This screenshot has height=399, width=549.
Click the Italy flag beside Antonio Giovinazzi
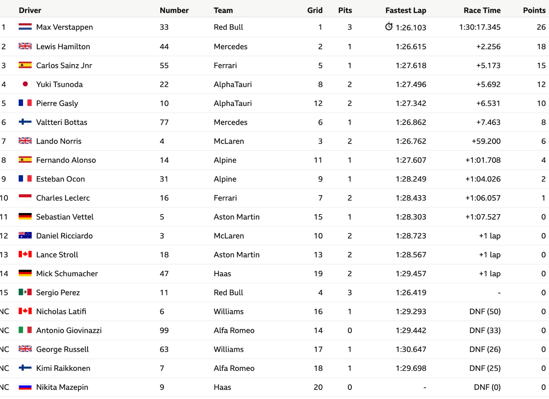click(x=25, y=330)
